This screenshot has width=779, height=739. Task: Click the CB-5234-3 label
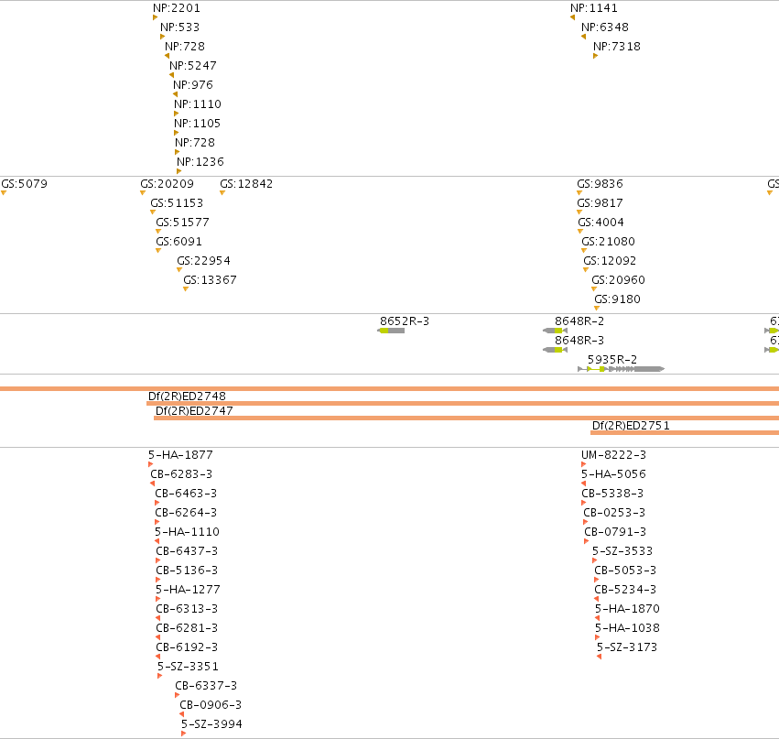[x=625, y=590]
